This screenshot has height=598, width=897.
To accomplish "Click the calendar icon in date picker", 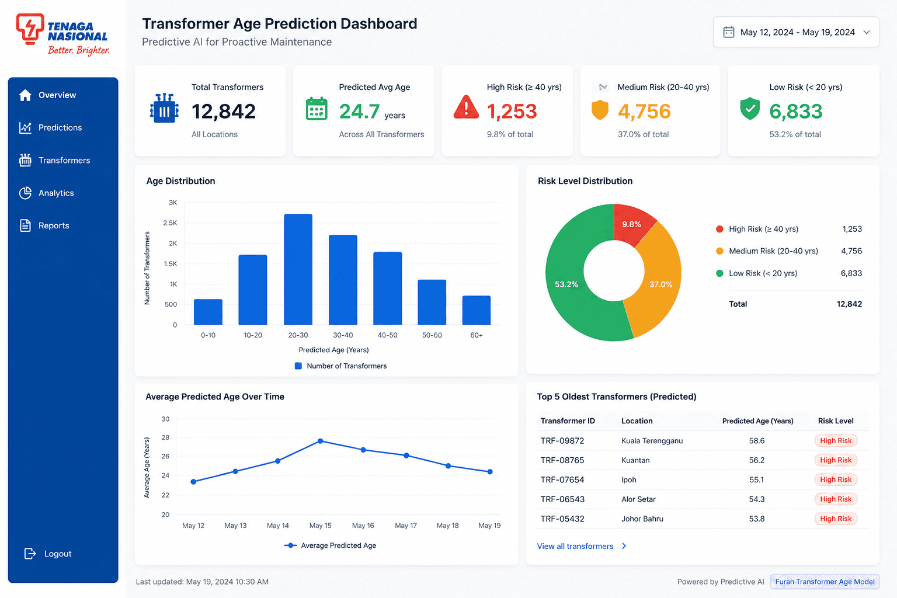I will pyautogui.click(x=729, y=32).
